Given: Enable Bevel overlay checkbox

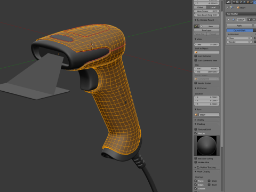Looking at the screenshot, I should click(x=209, y=185).
